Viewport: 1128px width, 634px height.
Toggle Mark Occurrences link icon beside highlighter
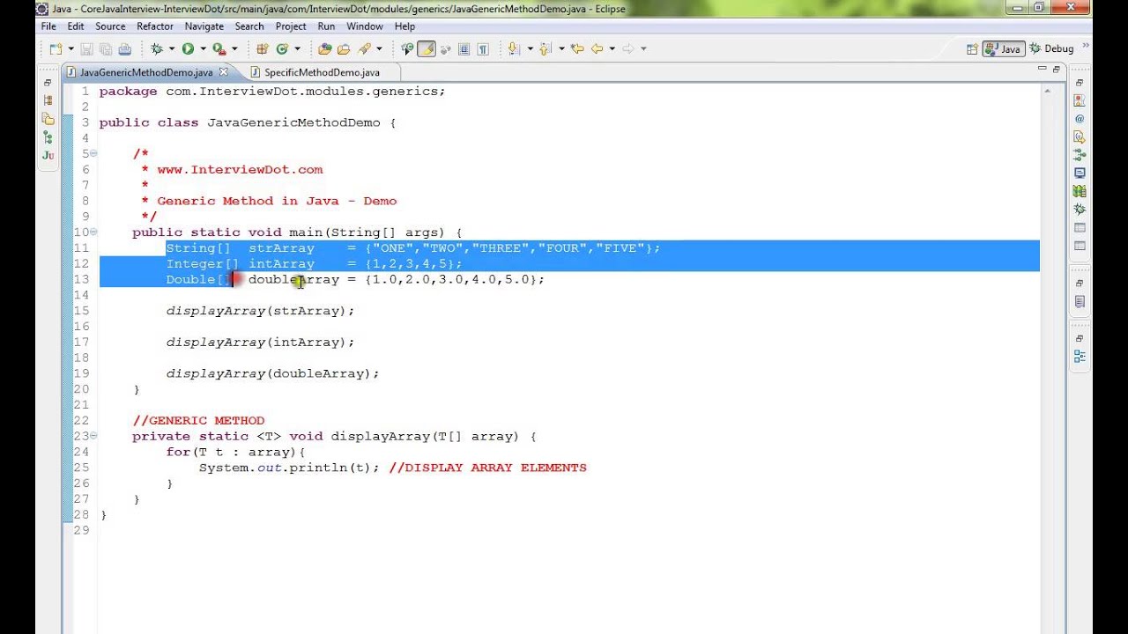tap(445, 49)
